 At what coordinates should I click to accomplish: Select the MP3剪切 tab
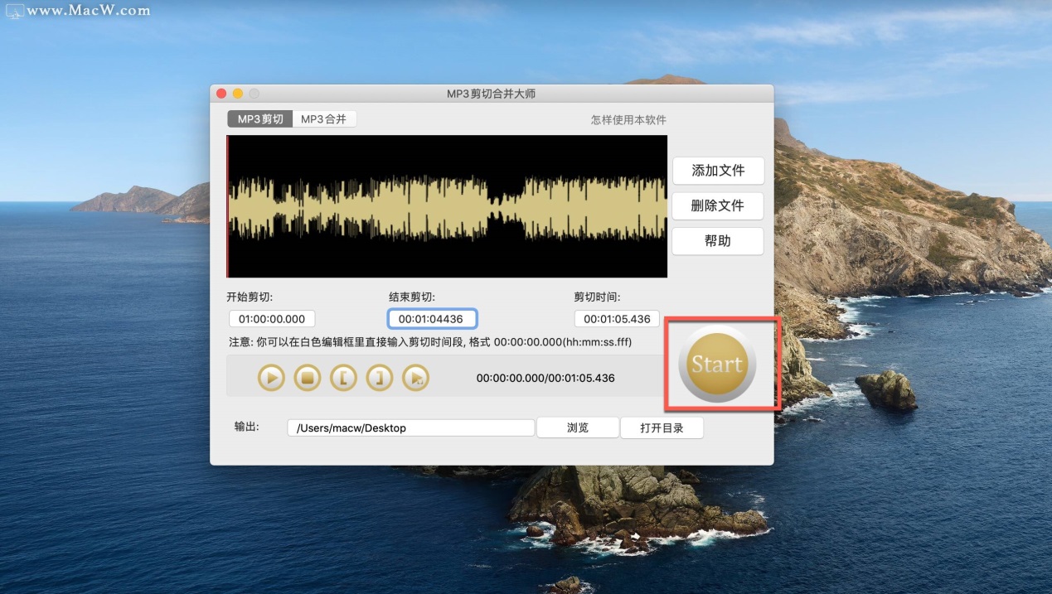click(x=260, y=119)
